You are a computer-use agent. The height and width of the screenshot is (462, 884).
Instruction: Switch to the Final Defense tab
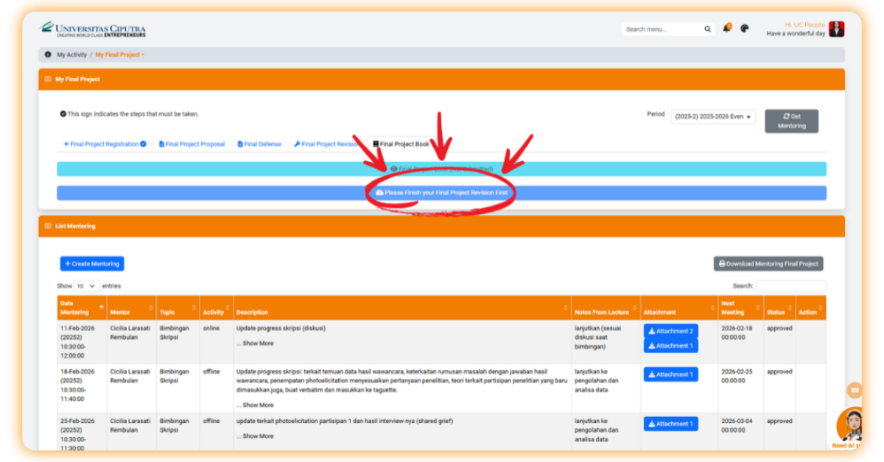coord(259,144)
